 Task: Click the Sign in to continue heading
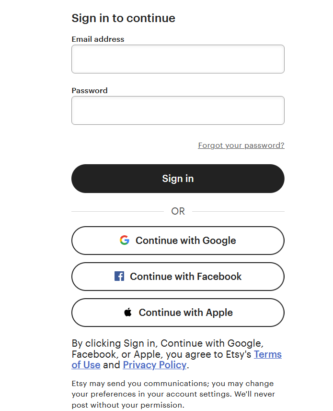click(x=123, y=18)
